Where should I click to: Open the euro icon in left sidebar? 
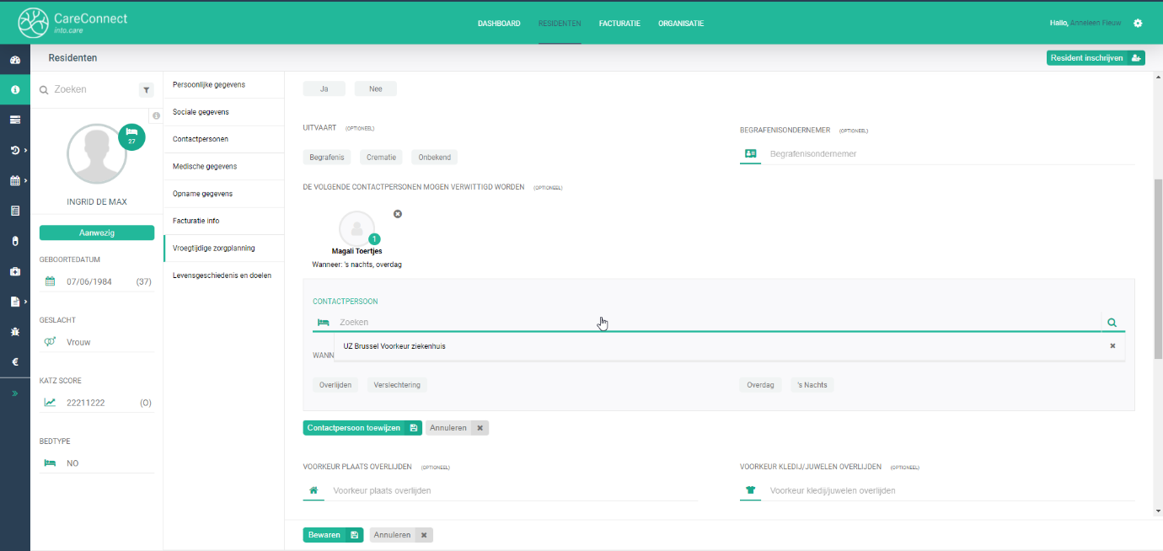(x=14, y=362)
